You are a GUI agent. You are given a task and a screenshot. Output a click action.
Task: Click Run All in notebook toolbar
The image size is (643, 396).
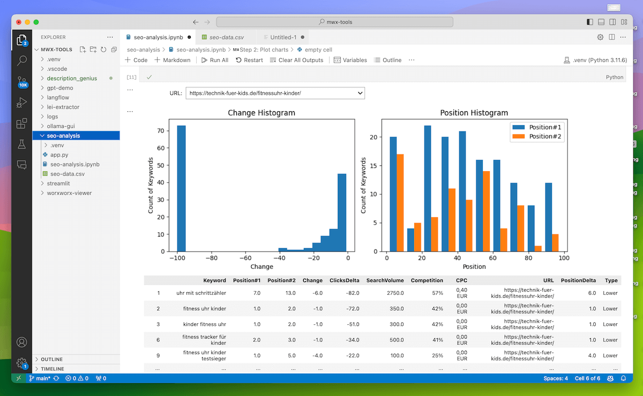point(214,60)
